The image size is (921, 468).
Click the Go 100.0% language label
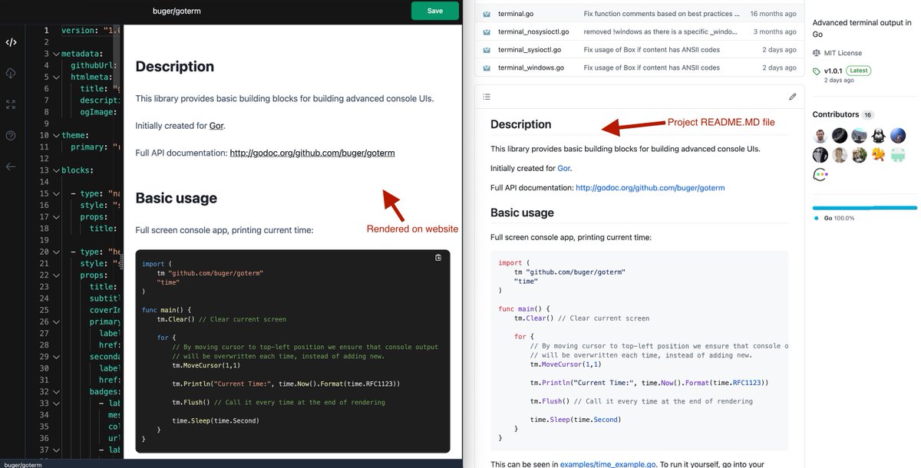839,218
